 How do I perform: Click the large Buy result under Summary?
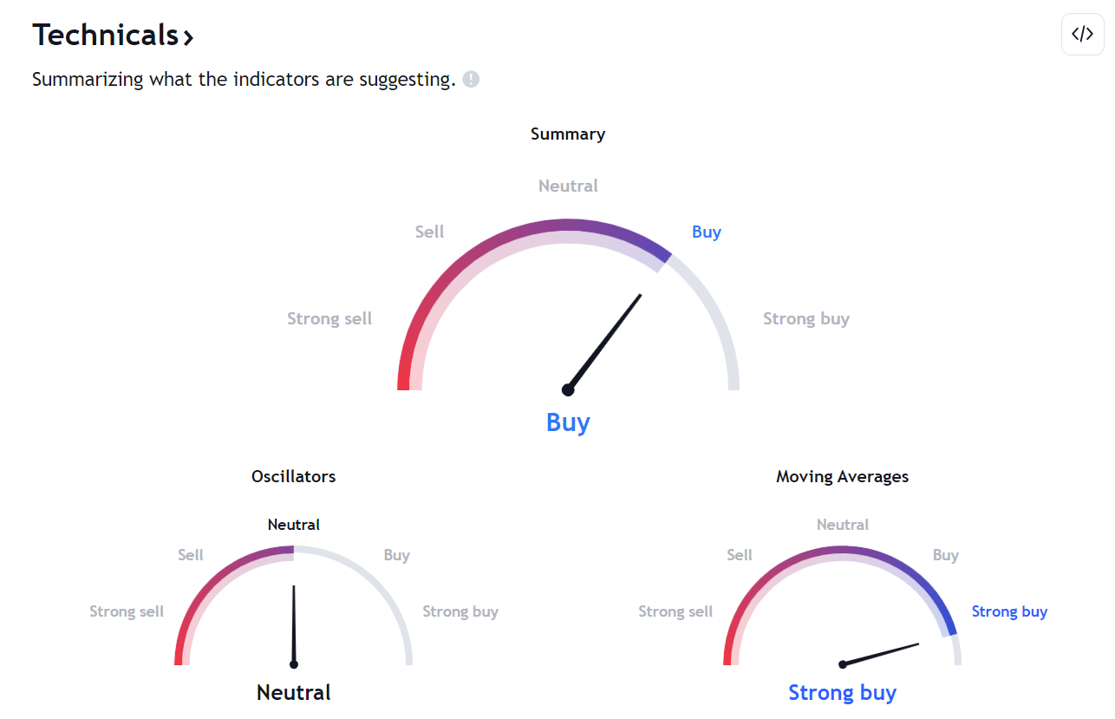coord(568,422)
